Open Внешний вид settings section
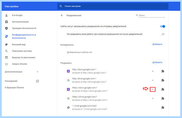The width and height of the screenshot is (182, 118). [19, 44]
